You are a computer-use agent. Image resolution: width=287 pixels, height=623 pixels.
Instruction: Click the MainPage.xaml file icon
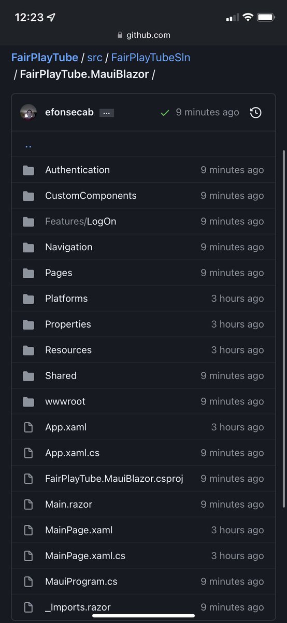28,530
